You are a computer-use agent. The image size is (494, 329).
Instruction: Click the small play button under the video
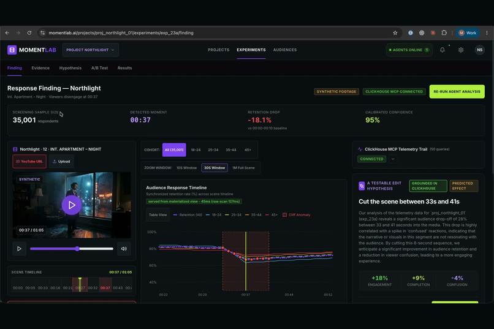19,249
